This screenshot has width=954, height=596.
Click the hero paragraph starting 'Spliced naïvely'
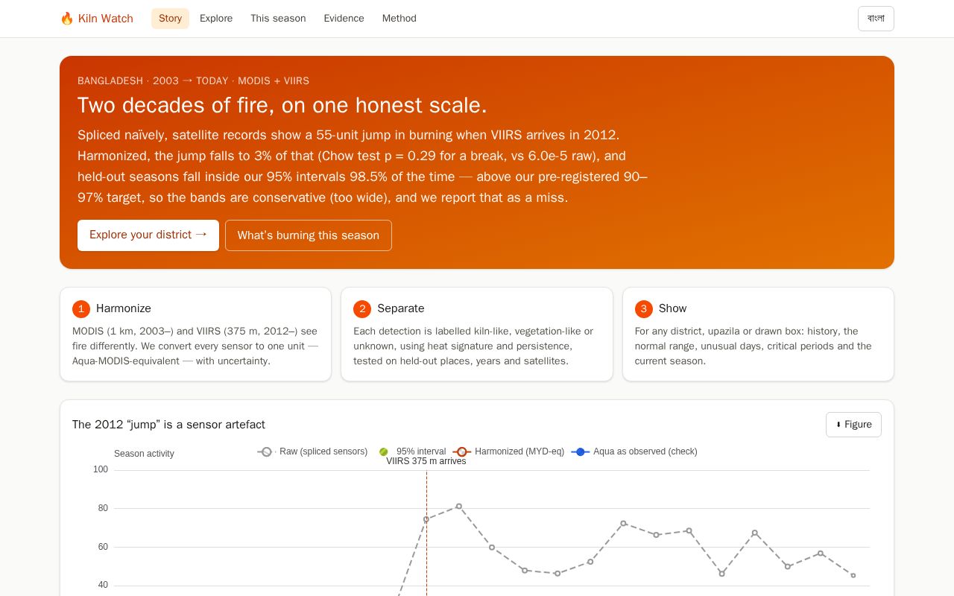pyautogui.click(x=363, y=166)
